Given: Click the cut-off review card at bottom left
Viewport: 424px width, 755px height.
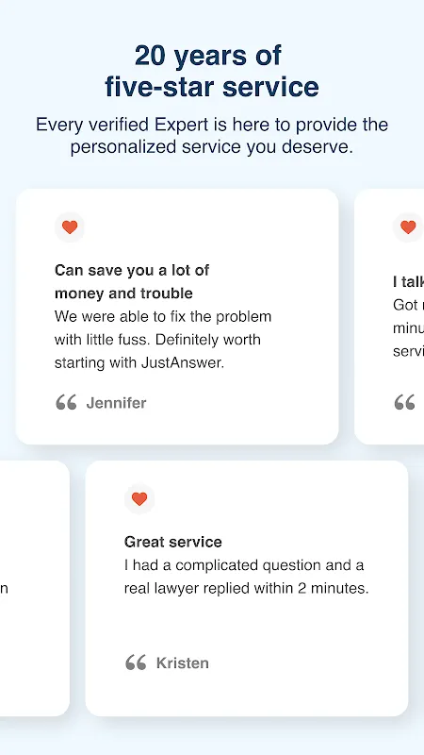Looking at the screenshot, I should [35, 588].
